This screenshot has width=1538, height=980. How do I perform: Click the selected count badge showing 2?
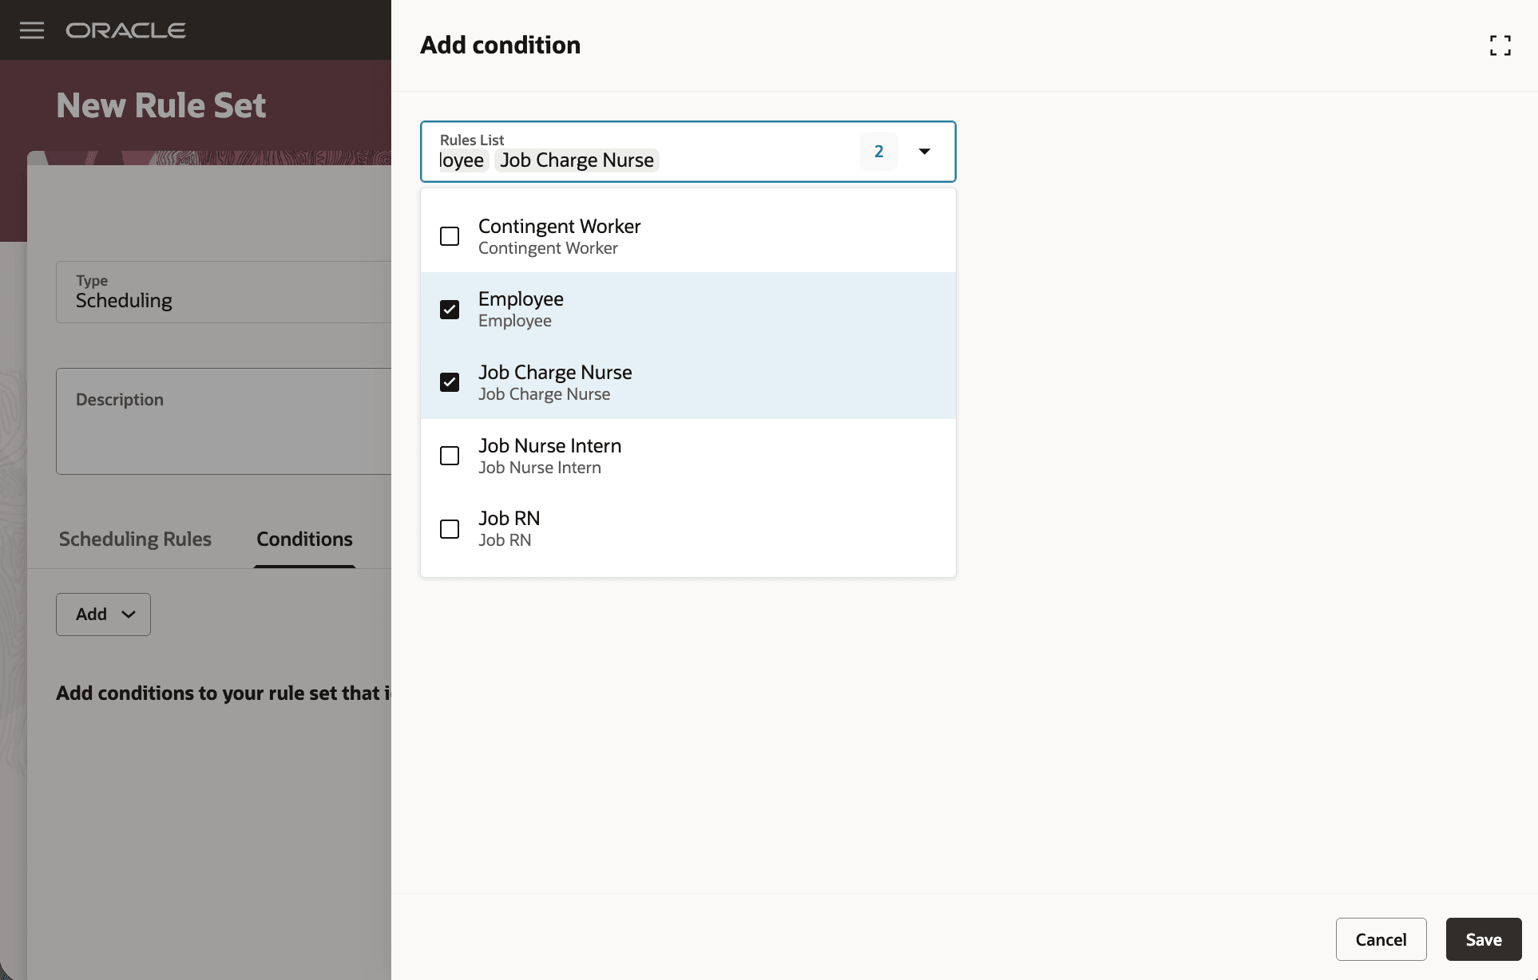[878, 151]
